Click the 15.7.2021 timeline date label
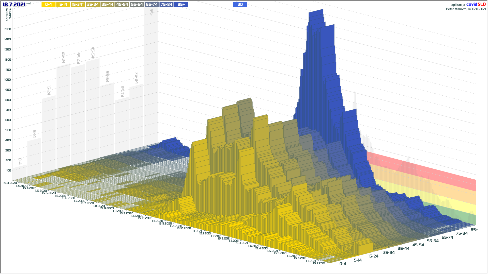 319,263
